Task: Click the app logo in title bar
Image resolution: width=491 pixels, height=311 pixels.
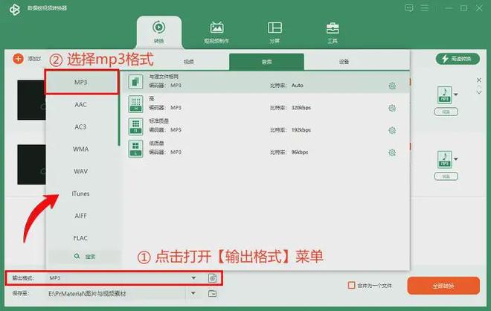Action: tap(15, 9)
